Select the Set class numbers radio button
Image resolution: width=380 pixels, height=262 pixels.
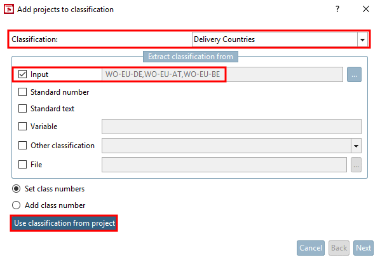pos(17,189)
